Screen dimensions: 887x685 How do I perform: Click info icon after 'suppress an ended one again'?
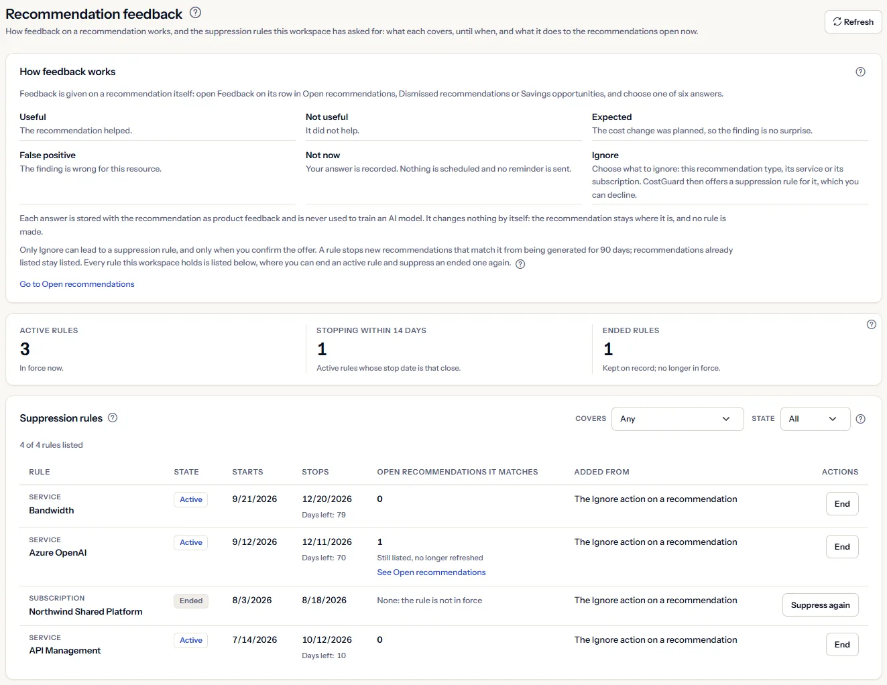(x=520, y=264)
